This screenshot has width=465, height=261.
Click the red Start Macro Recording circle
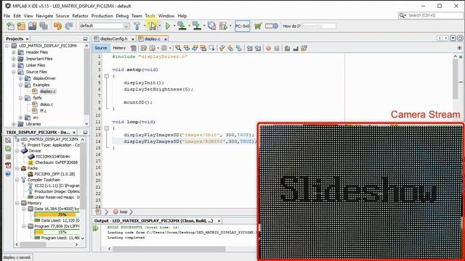[x=268, y=49]
